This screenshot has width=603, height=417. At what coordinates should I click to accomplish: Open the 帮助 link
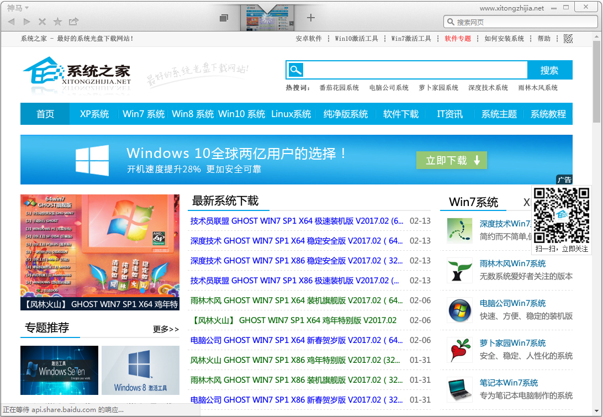544,39
